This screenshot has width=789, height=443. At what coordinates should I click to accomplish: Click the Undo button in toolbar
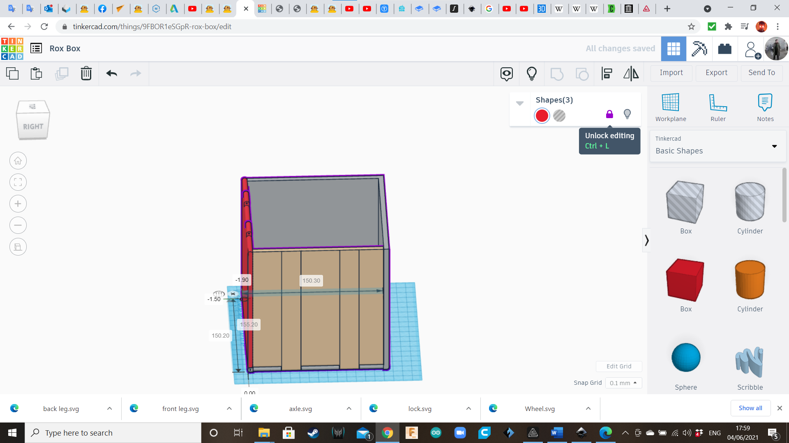(111, 73)
